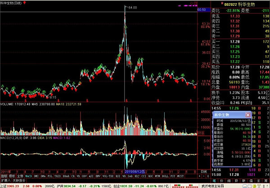Open the 筹 chip distribution tab
Image resolution: width=270 pixels, height=188 pixels.
tap(266, 181)
